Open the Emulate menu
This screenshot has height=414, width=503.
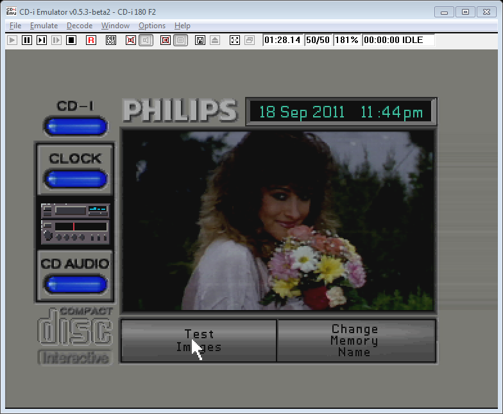click(44, 26)
